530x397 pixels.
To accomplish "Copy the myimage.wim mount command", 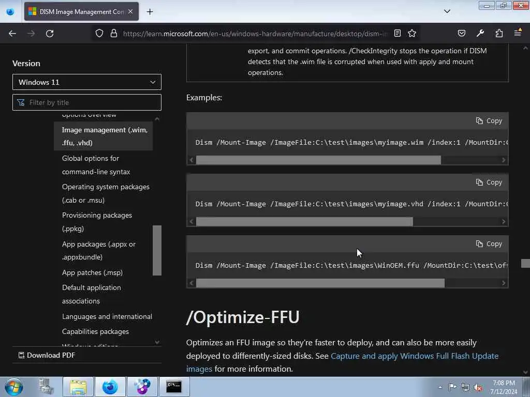I will [489, 121].
